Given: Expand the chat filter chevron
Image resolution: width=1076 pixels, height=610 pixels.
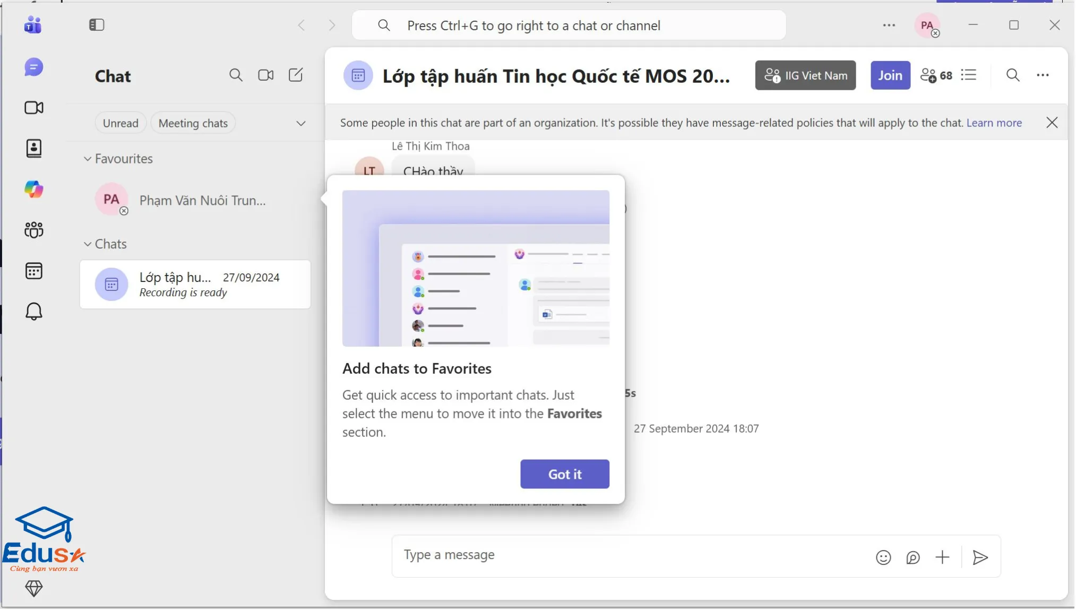Looking at the screenshot, I should pyautogui.click(x=301, y=123).
